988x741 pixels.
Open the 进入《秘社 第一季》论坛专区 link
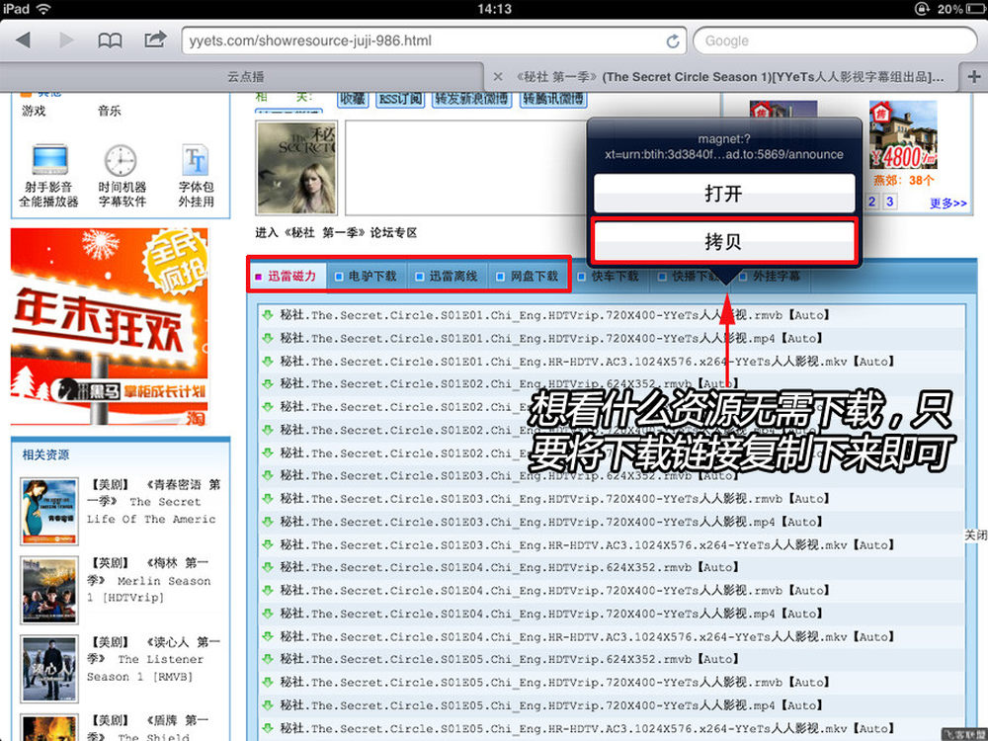pos(336,233)
